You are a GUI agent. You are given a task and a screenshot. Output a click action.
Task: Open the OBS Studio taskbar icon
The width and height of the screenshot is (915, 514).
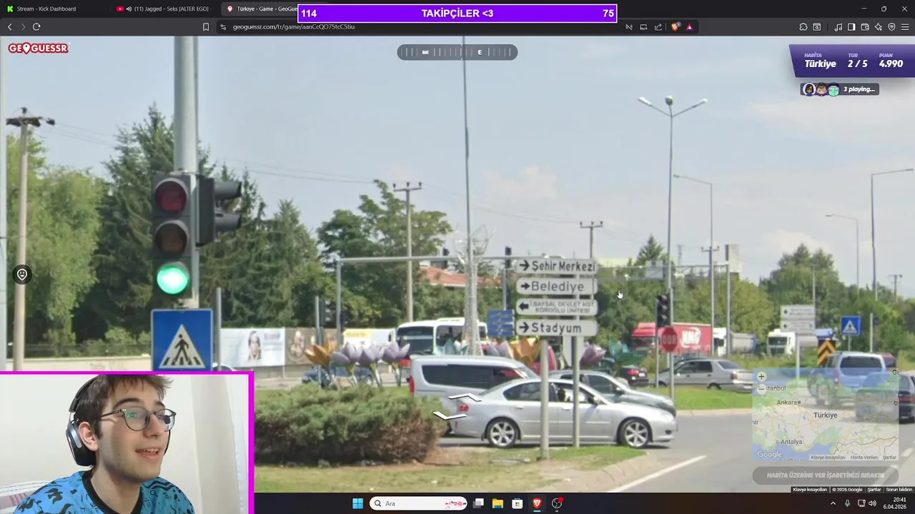[557, 503]
